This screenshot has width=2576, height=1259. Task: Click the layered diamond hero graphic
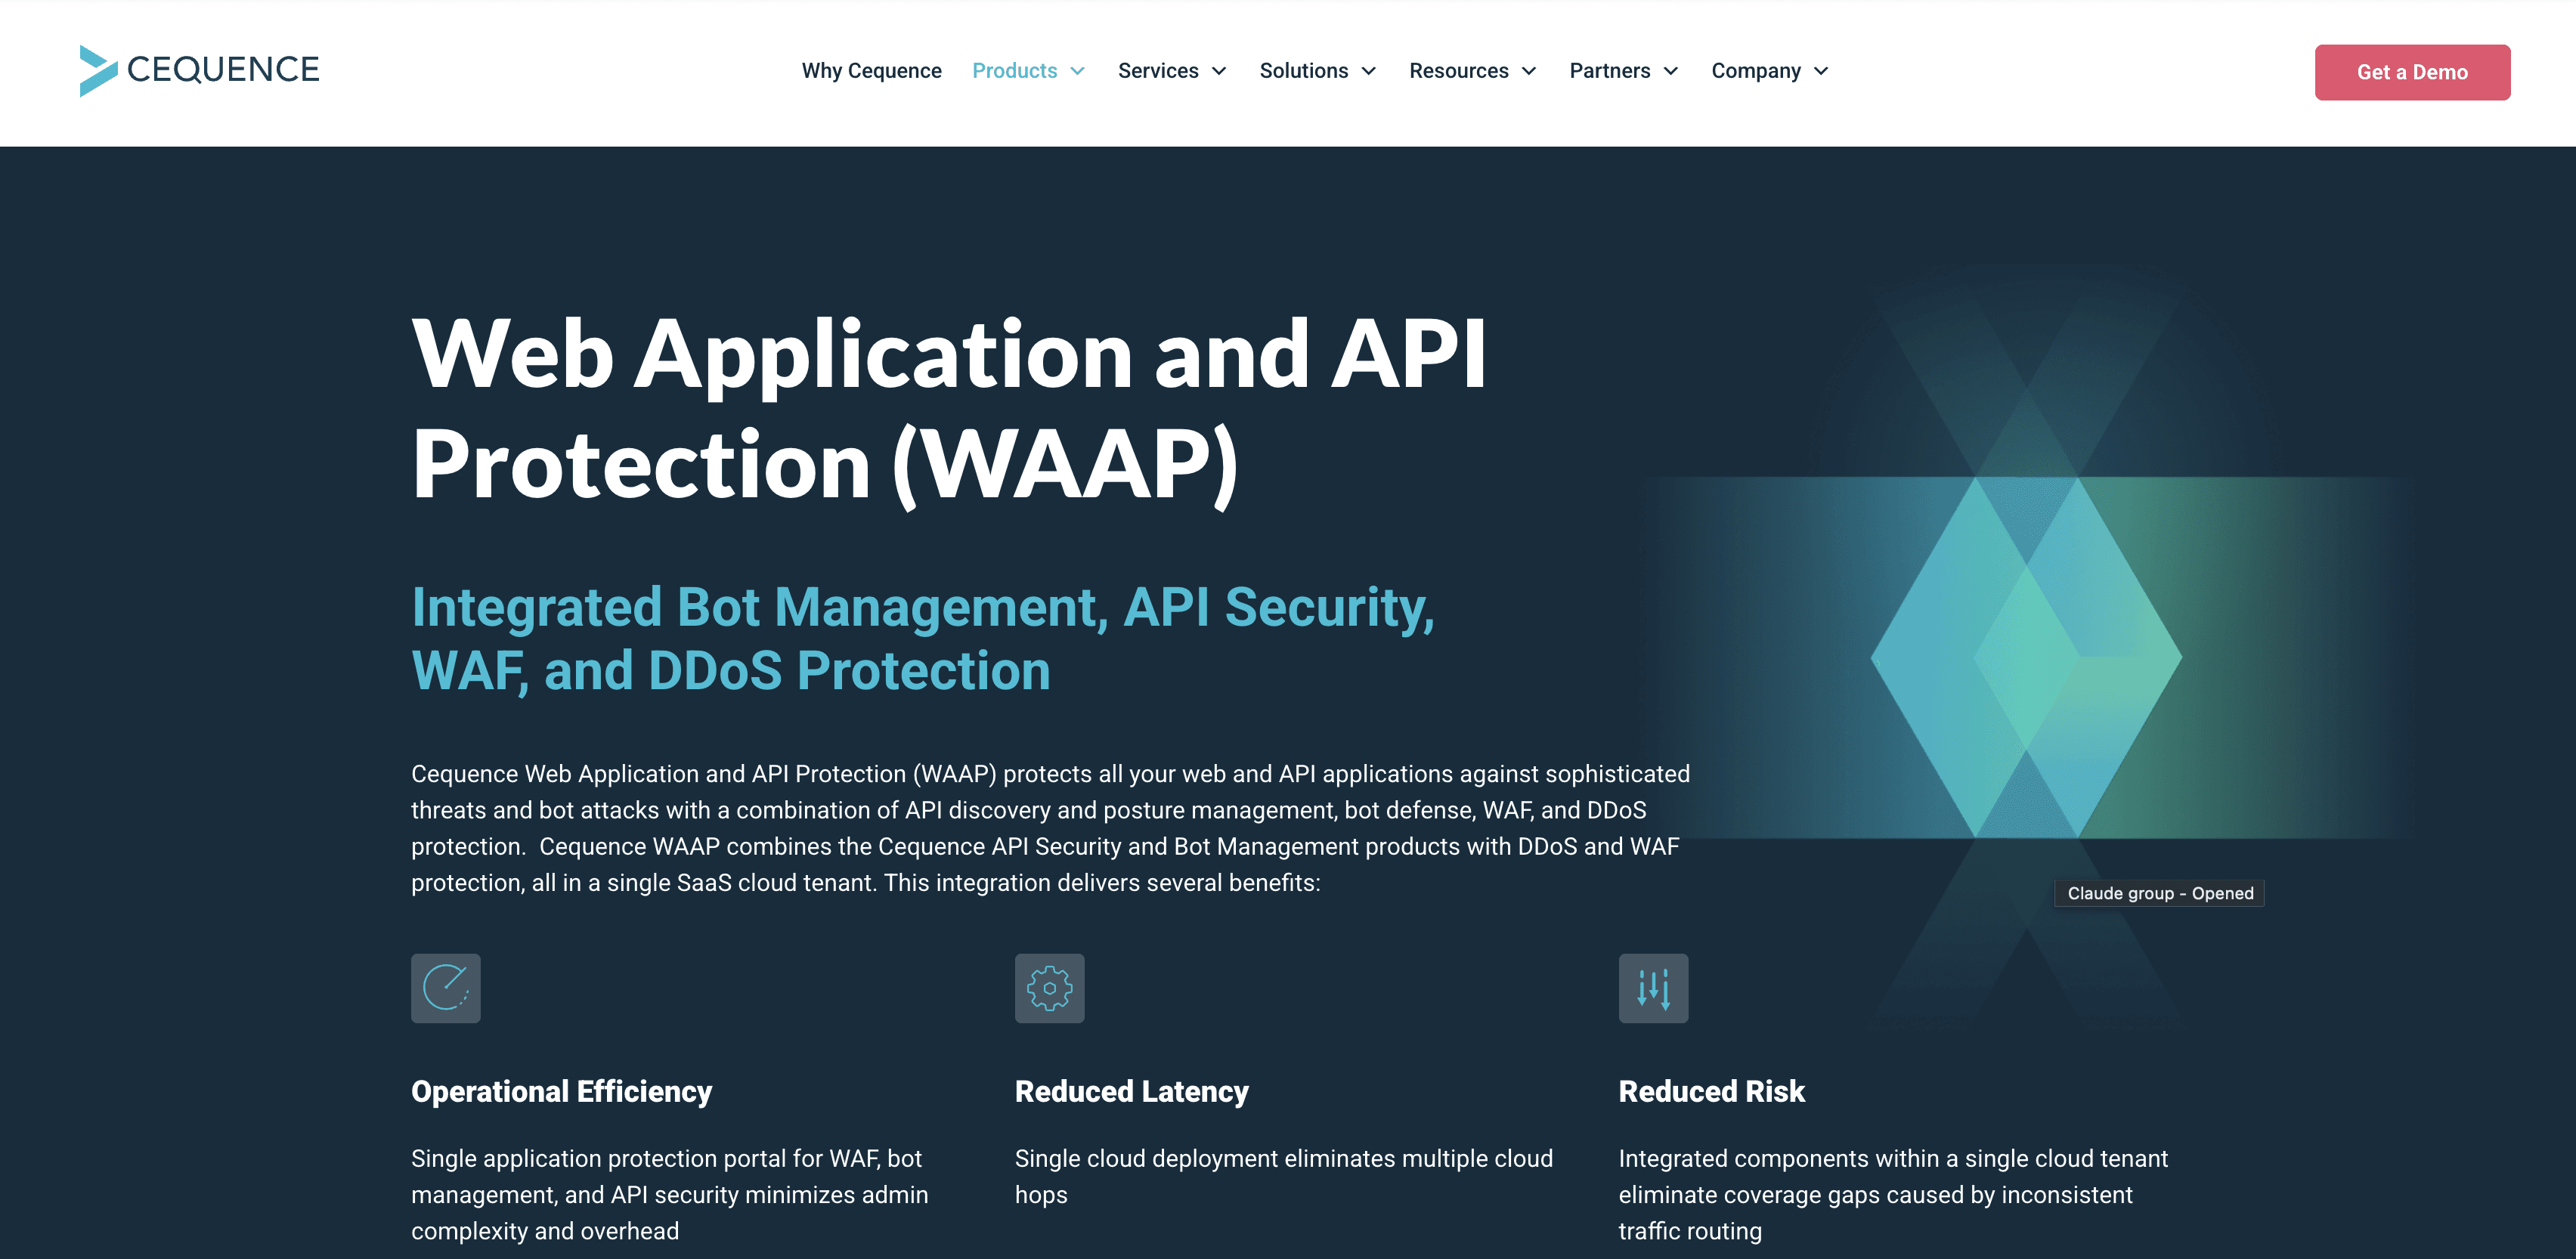[x=2026, y=657]
